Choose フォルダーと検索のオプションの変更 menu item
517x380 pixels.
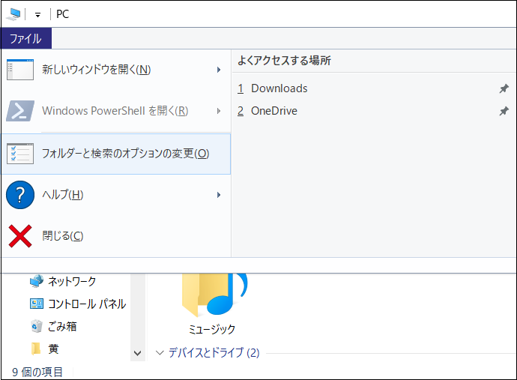point(115,154)
